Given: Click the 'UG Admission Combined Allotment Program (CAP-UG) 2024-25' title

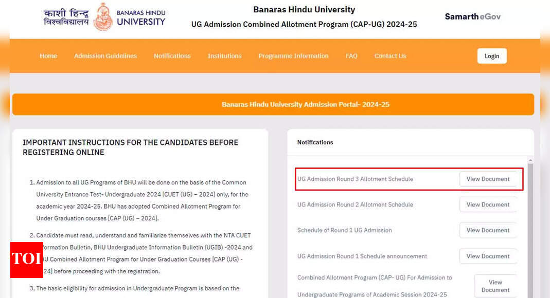Looking at the screenshot, I should 304,24.
